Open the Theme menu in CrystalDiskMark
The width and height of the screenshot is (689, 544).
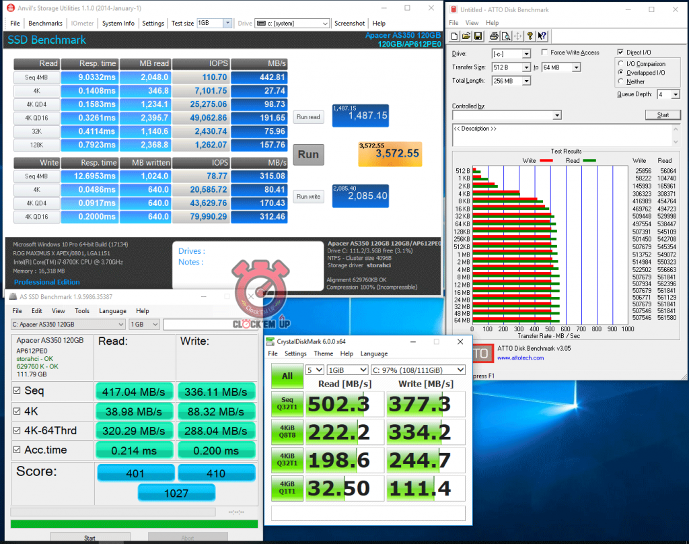click(323, 353)
